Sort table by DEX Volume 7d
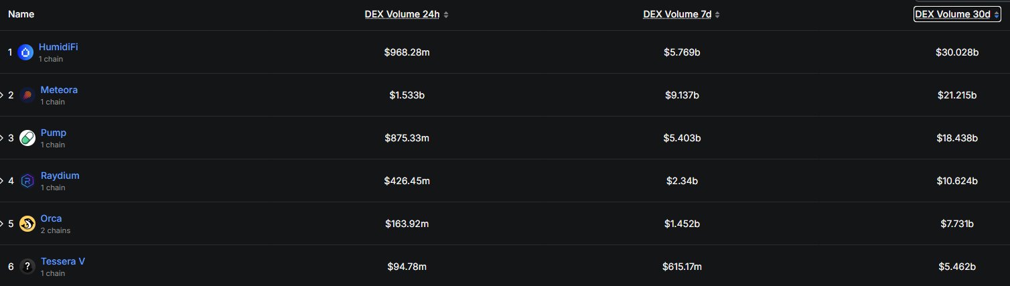Image resolution: width=1010 pixels, height=286 pixels. click(x=677, y=15)
